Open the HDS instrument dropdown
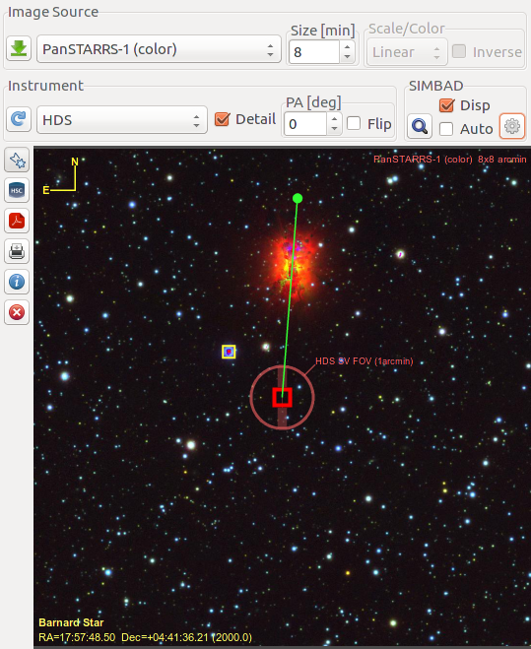The width and height of the screenshot is (531, 649). pyautogui.click(x=122, y=120)
